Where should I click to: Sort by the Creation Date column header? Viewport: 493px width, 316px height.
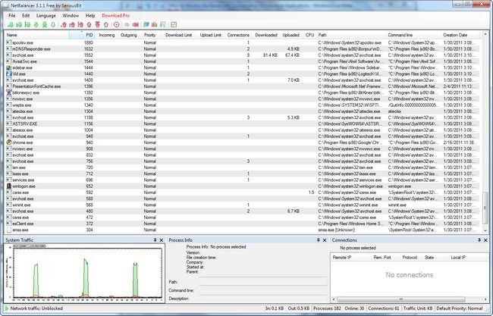[460, 35]
